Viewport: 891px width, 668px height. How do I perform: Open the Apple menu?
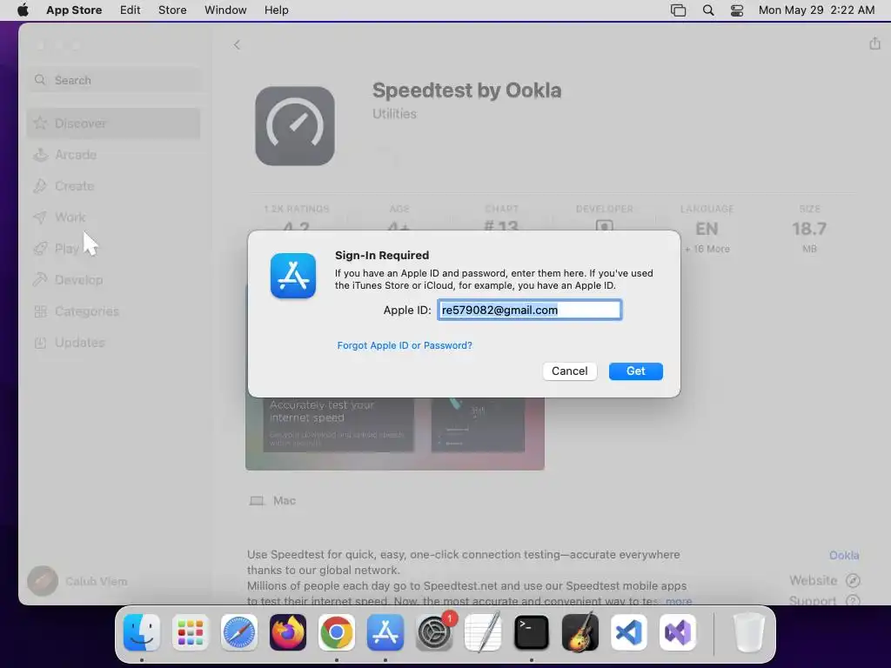click(x=23, y=10)
